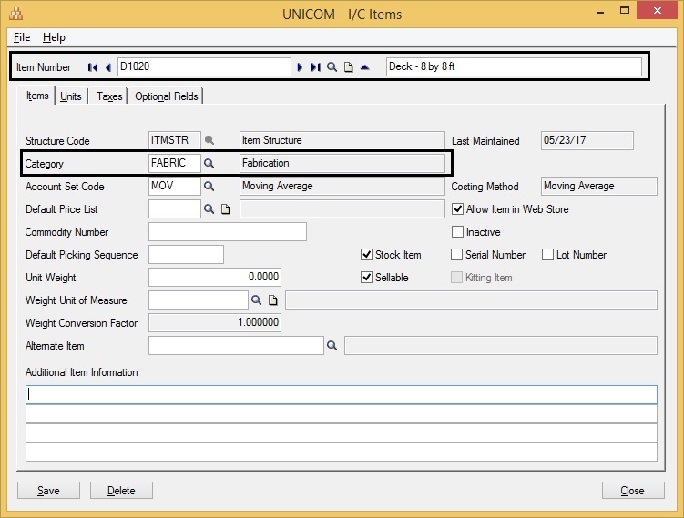684x518 pixels.
Task: Focus the Default Picking Sequence field
Action: [x=186, y=255]
